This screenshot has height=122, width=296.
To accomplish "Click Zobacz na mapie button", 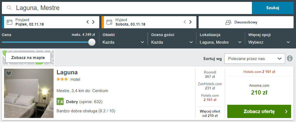I will (x=28, y=58).
